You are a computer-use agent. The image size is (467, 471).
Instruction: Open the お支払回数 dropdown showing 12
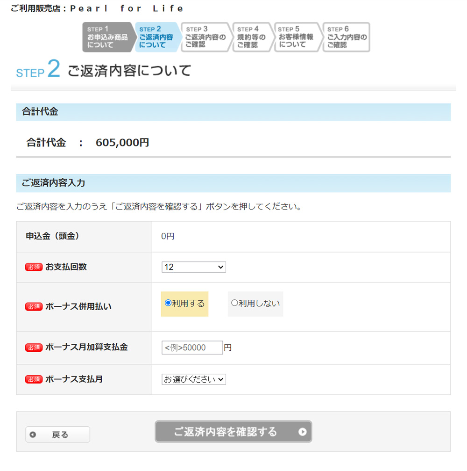click(194, 267)
